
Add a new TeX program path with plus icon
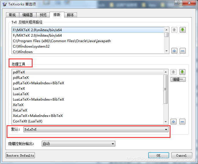[174, 51]
